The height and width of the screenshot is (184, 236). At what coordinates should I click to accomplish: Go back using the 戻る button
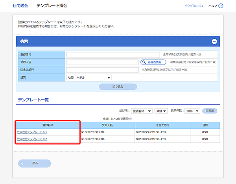click(x=35, y=163)
